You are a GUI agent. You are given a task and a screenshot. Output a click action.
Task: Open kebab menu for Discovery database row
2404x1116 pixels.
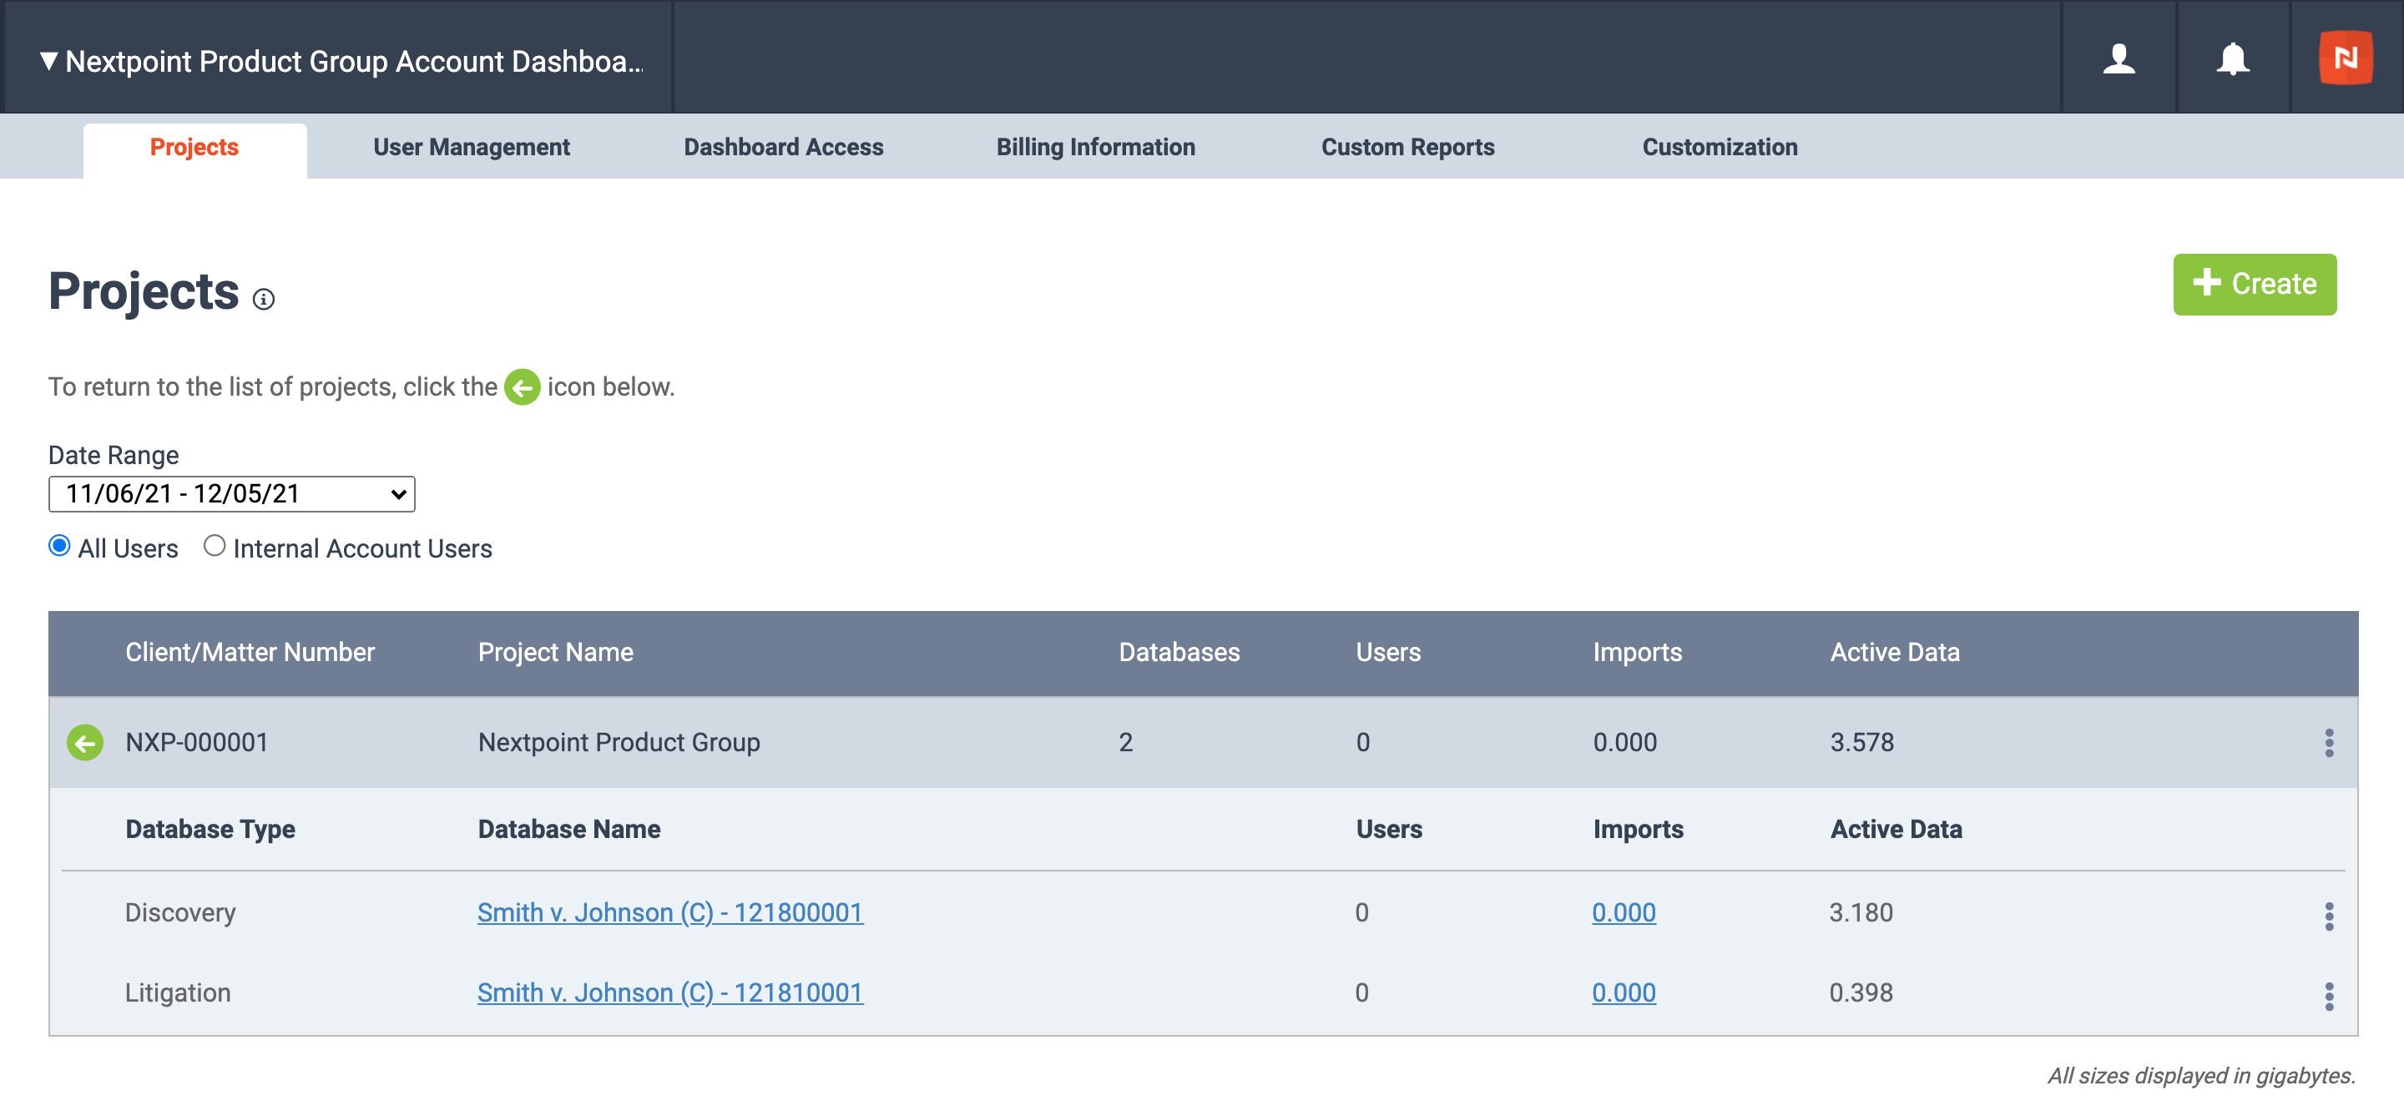pyautogui.click(x=2328, y=917)
